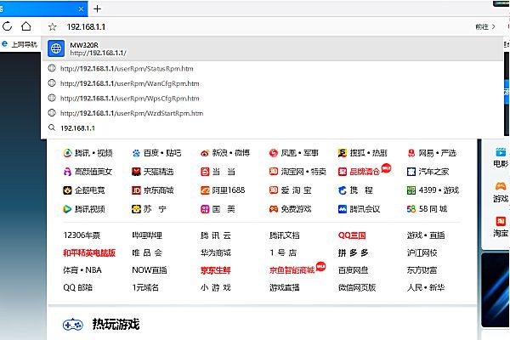The height and width of the screenshot is (340, 510).
Task: Open the QQ邮箱 link
Action: (x=77, y=287)
